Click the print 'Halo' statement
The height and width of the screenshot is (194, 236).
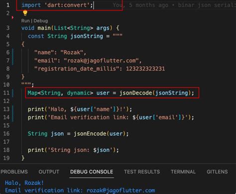pyautogui.click(x=80, y=109)
